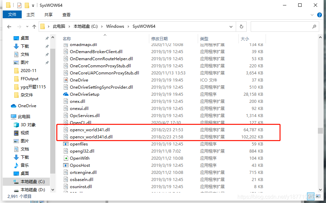
Task: Open 3D 对象 in the navigation pane
Action: 28,125
